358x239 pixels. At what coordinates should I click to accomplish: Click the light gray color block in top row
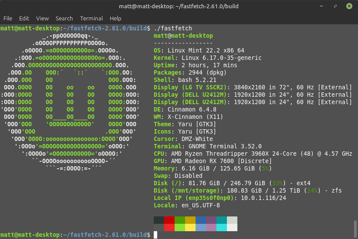coord(232,220)
